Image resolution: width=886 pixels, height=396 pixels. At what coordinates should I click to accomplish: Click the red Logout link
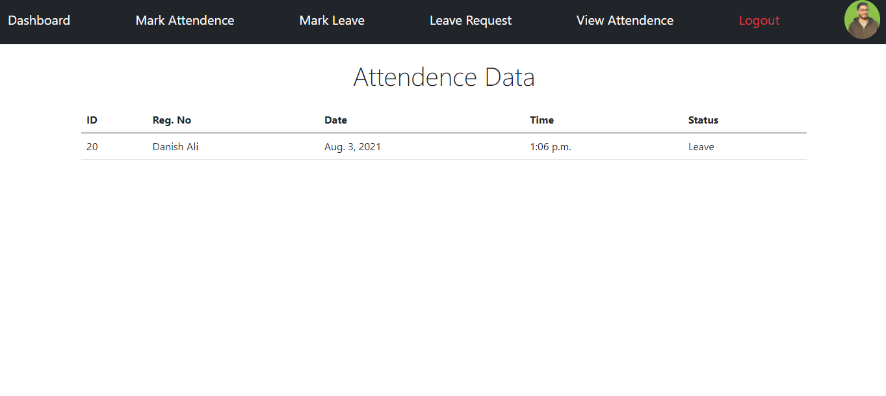point(759,20)
